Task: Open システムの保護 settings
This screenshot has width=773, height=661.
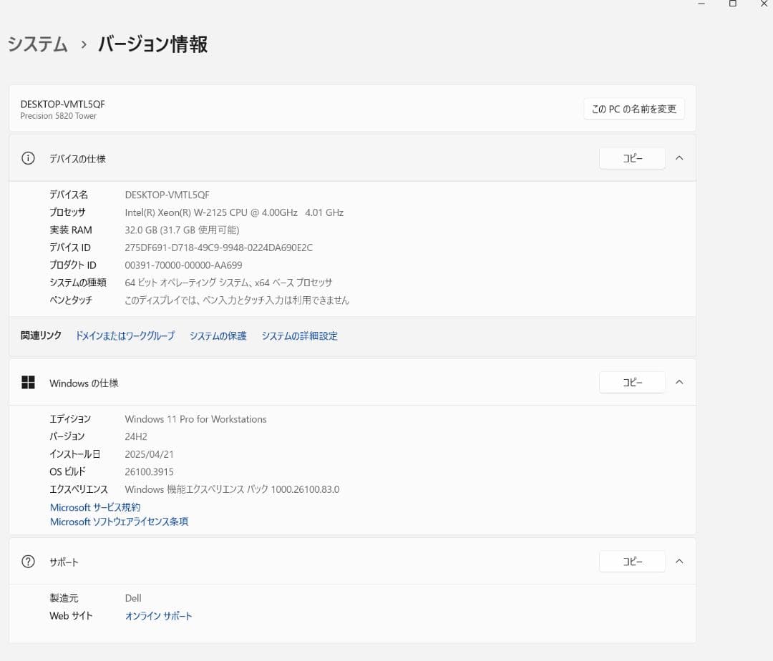Action: [218, 336]
